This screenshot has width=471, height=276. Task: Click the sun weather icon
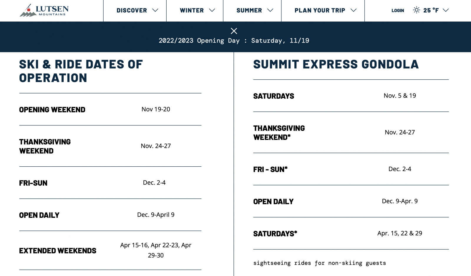(x=416, y=10)
